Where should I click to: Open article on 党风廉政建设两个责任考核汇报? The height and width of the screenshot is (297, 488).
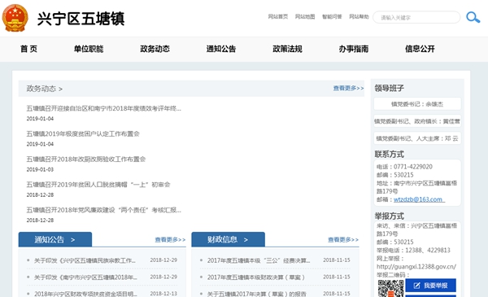pyautogui.click(x=103, y=210)
